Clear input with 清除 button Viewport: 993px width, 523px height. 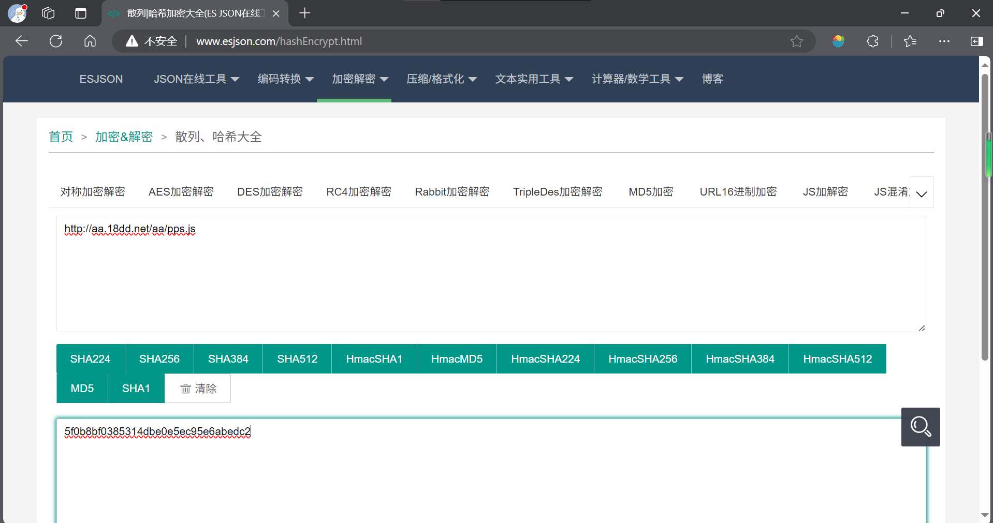pos(198,388)
